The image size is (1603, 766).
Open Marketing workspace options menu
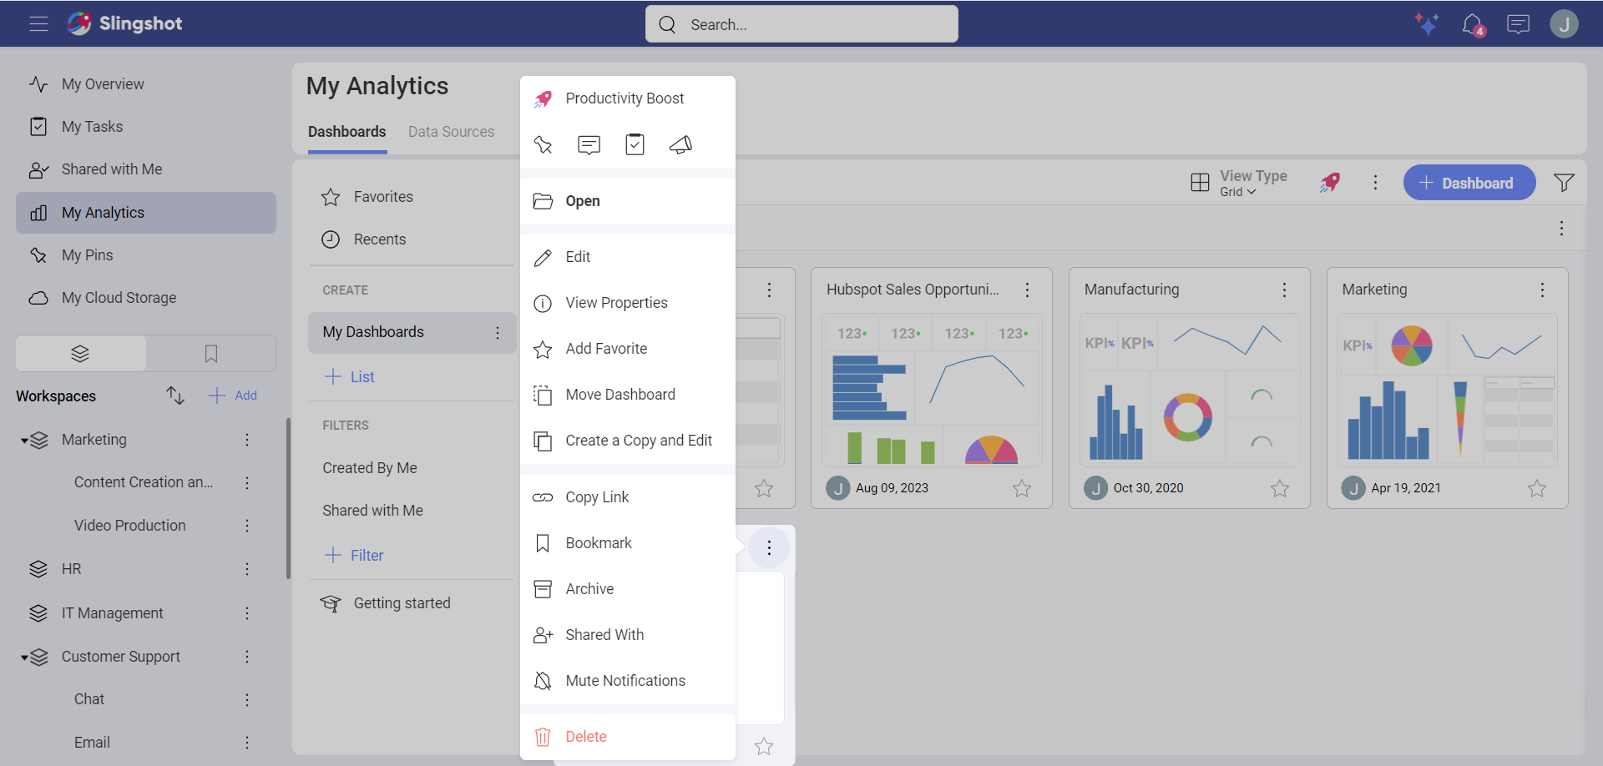coord(247,440)
